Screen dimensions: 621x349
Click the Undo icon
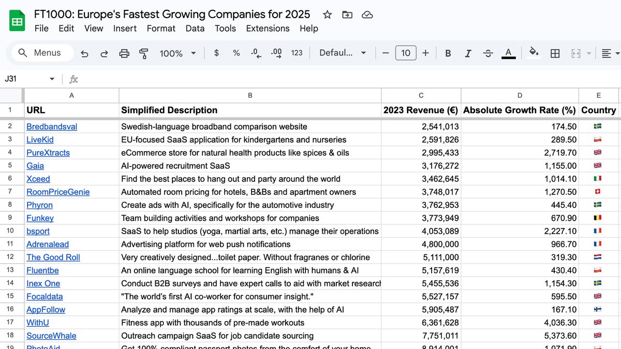click(x=85, y=53)
